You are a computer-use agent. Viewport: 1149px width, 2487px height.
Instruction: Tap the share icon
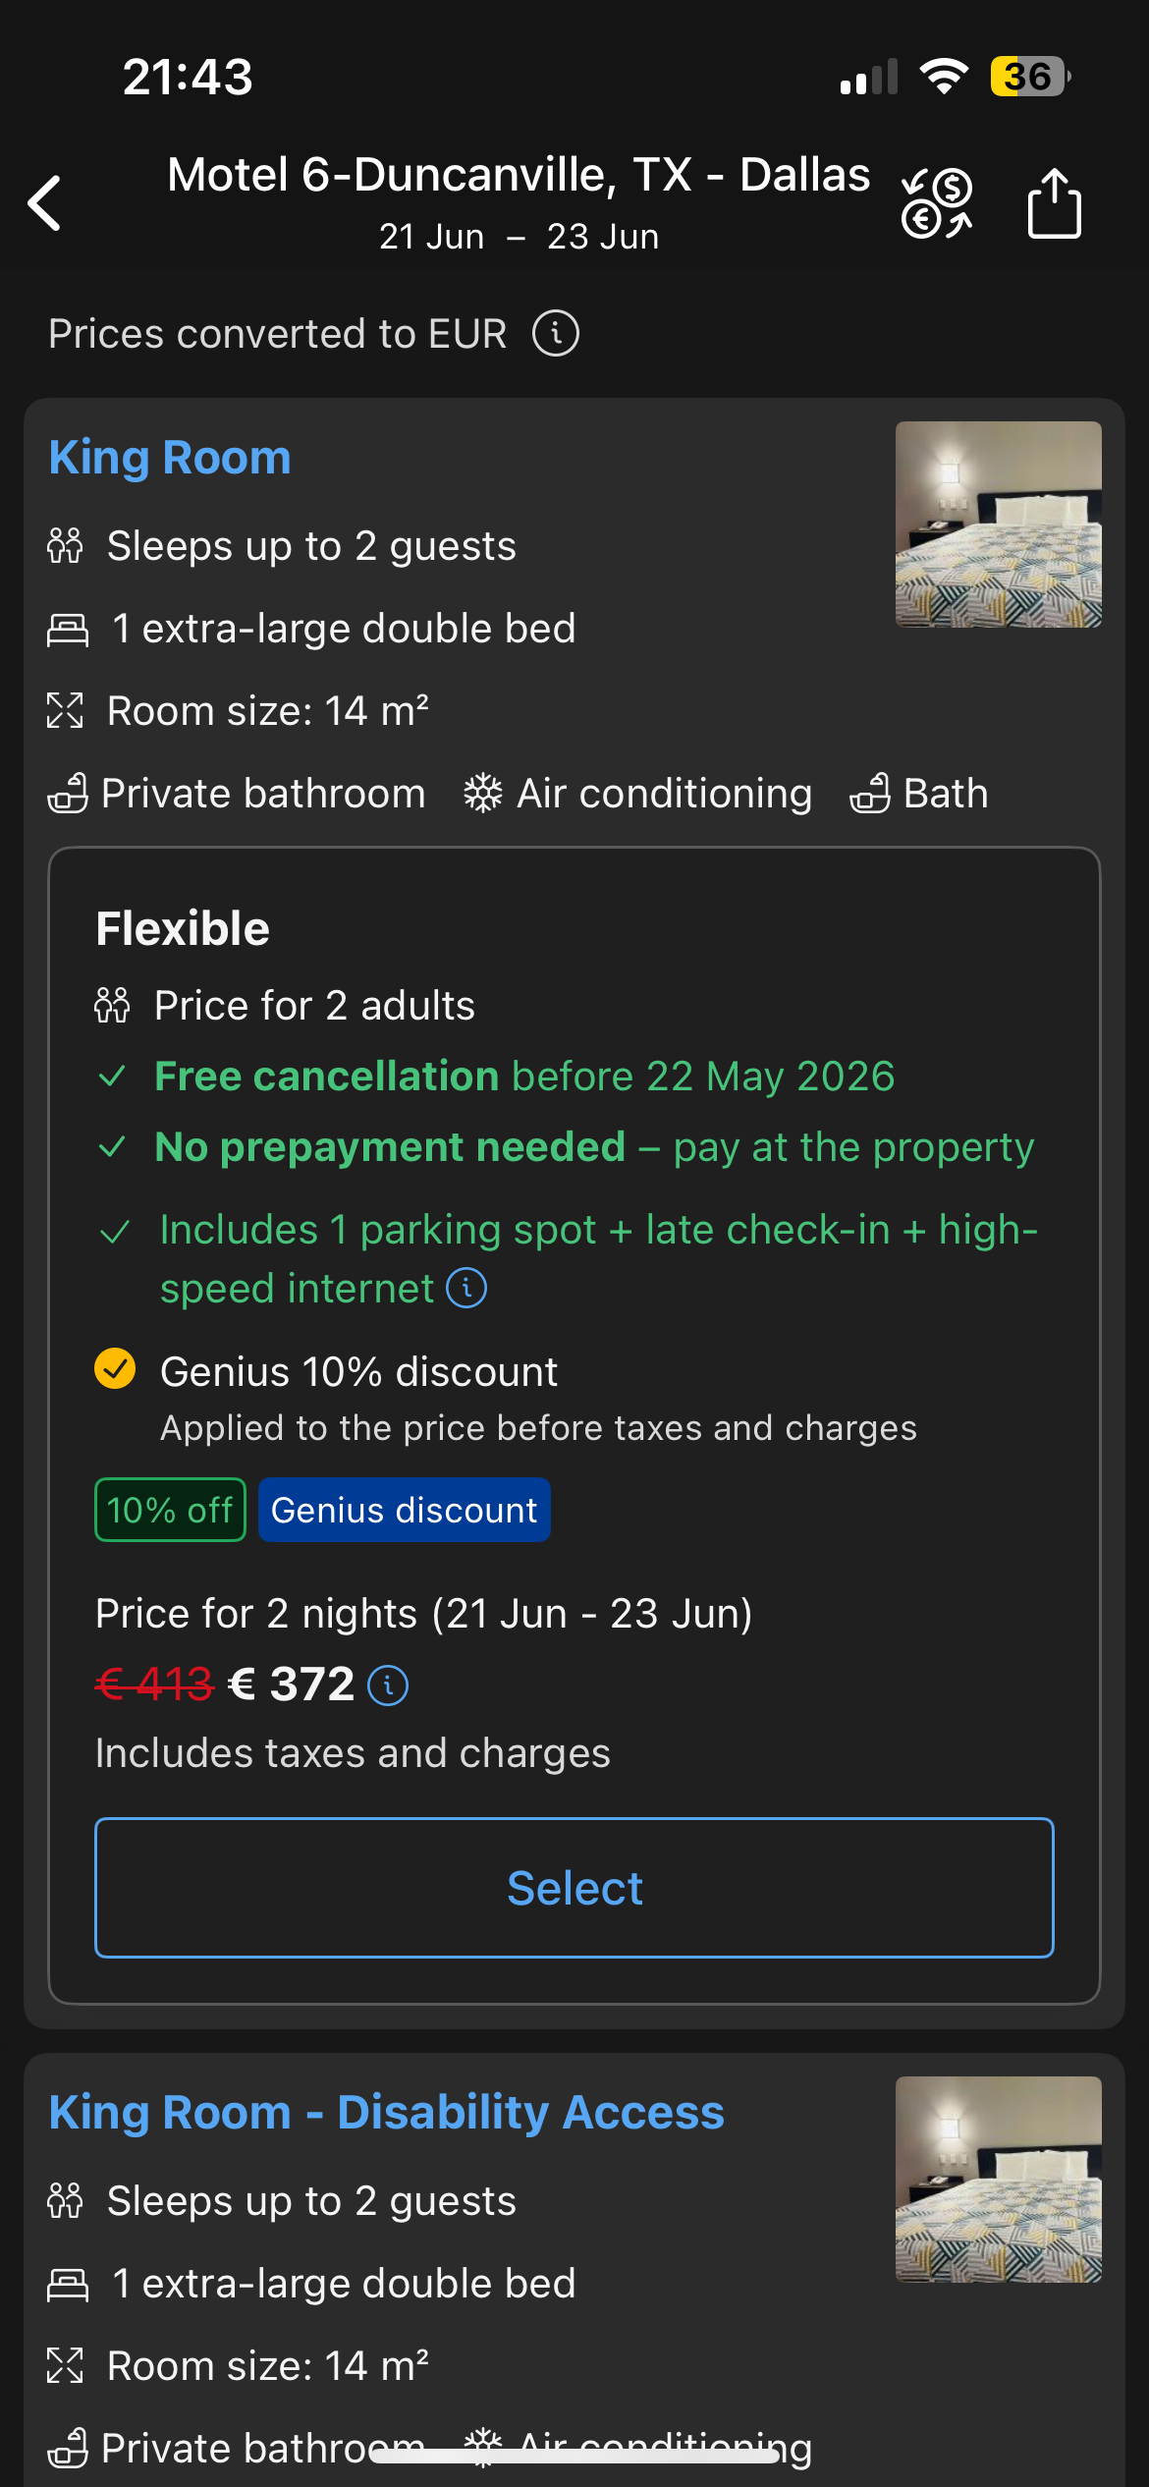[1054, 203]
